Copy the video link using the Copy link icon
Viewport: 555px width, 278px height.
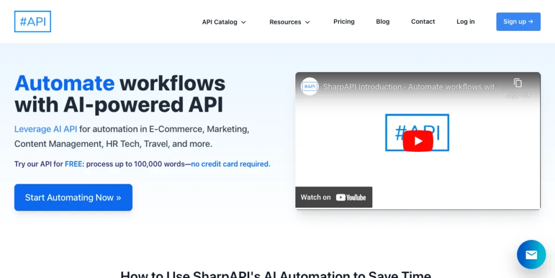(518, 88)
